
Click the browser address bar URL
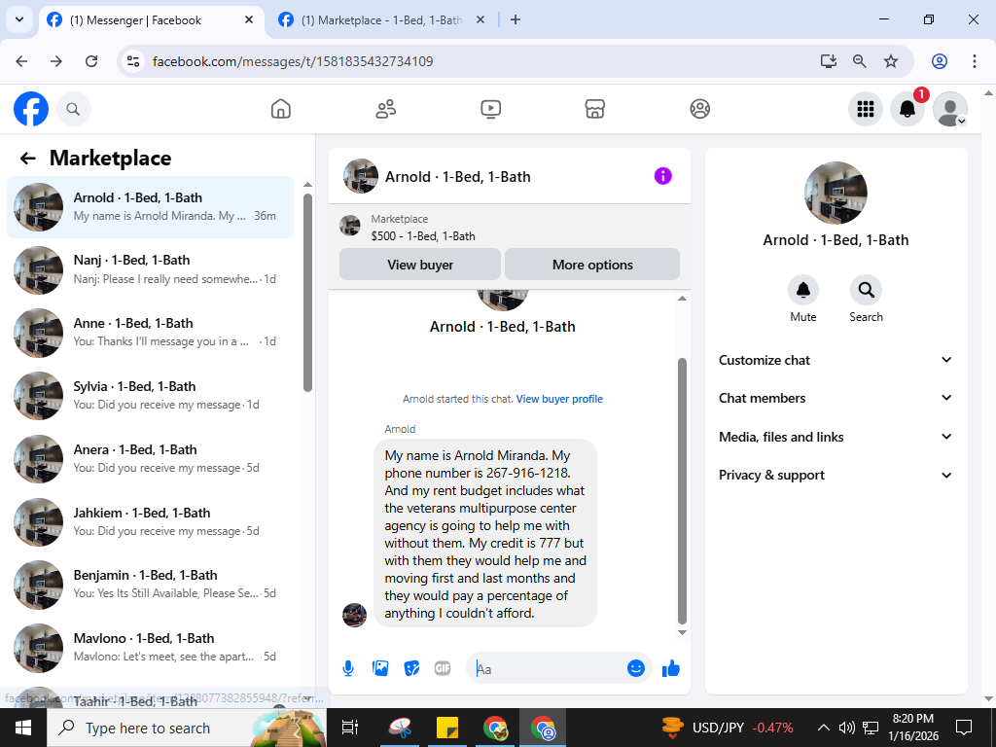pyautogui.click(x=293, y=61)
